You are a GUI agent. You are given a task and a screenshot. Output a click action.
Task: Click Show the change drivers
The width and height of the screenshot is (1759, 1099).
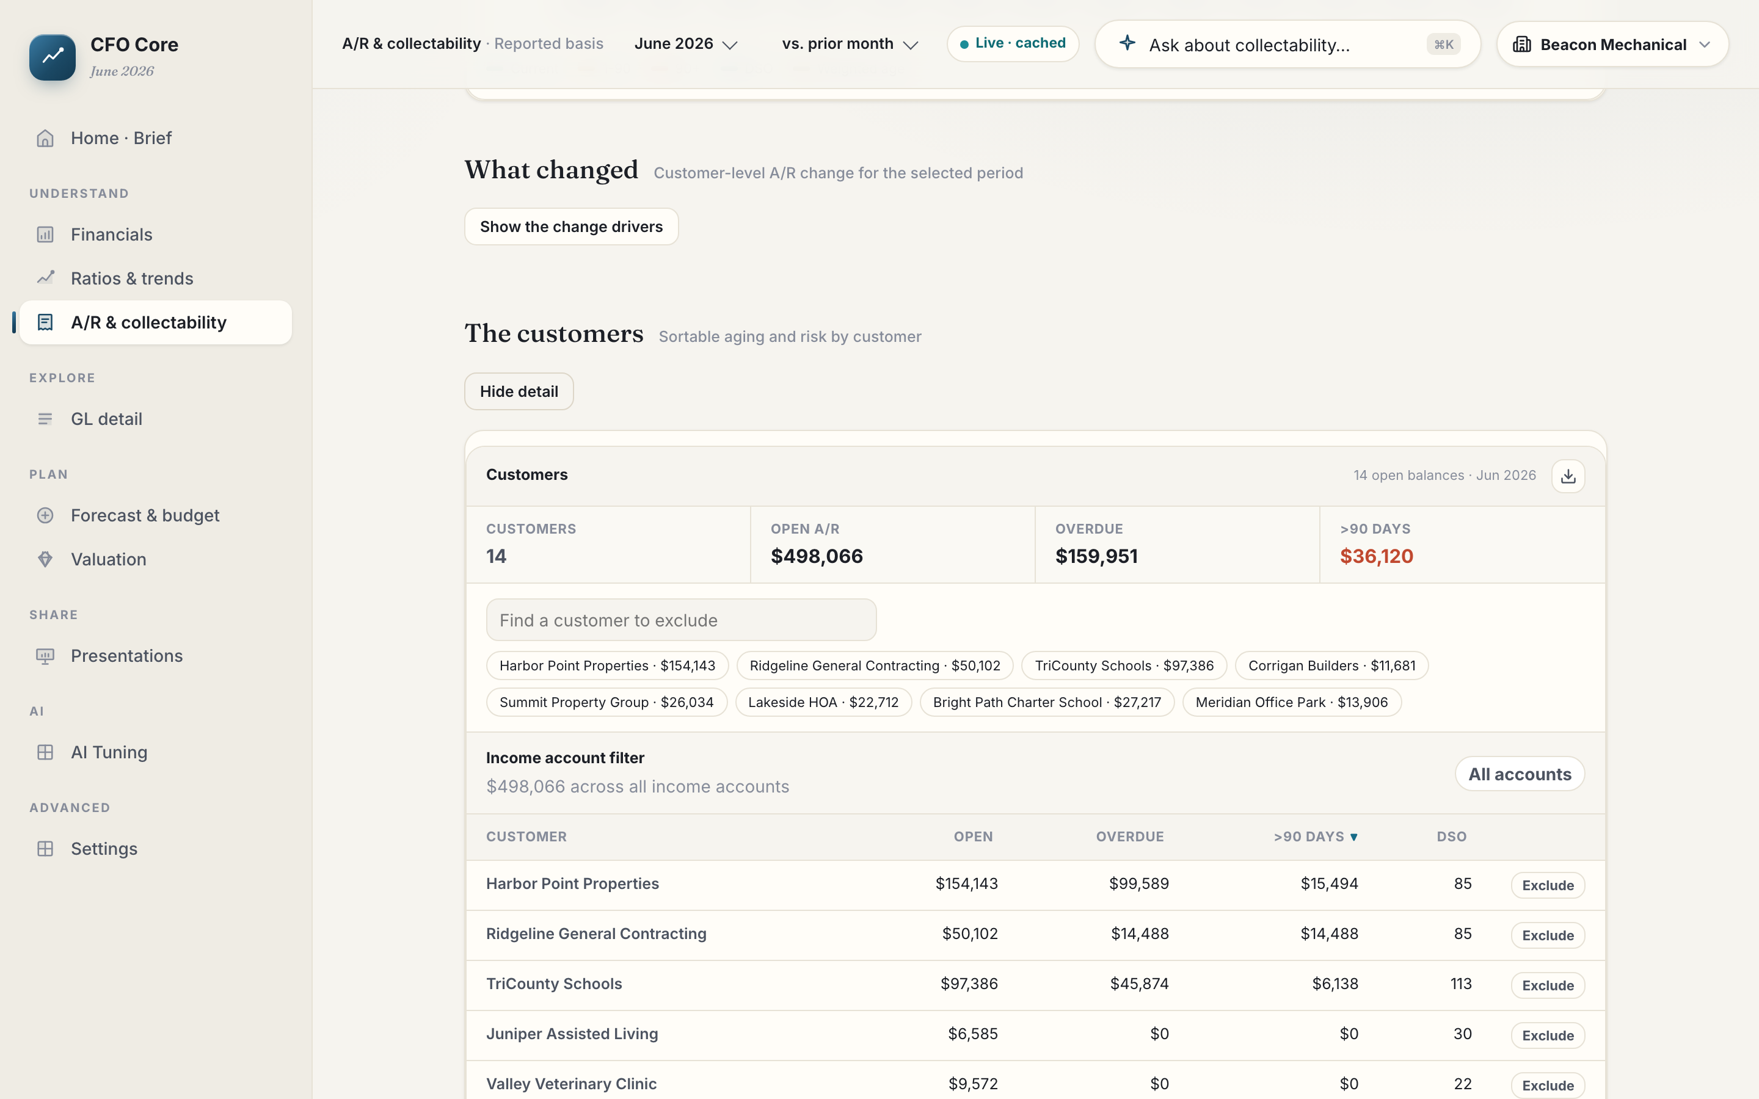(x=571, y=227)
